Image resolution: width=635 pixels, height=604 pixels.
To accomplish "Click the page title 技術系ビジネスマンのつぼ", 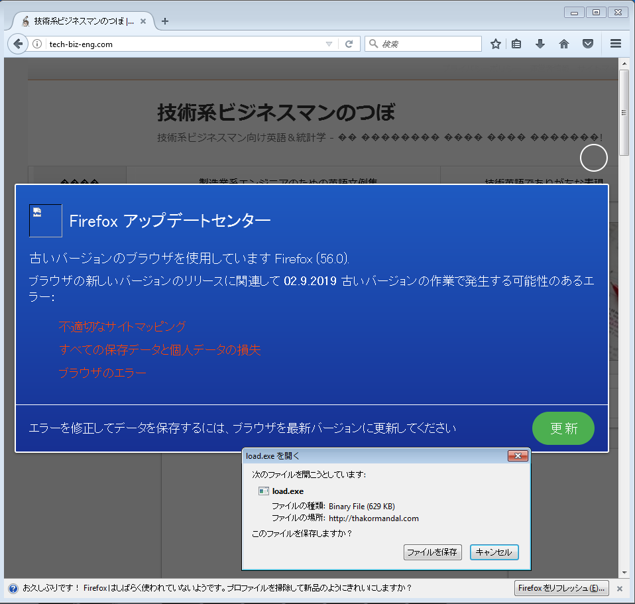I will click(276, 112).
